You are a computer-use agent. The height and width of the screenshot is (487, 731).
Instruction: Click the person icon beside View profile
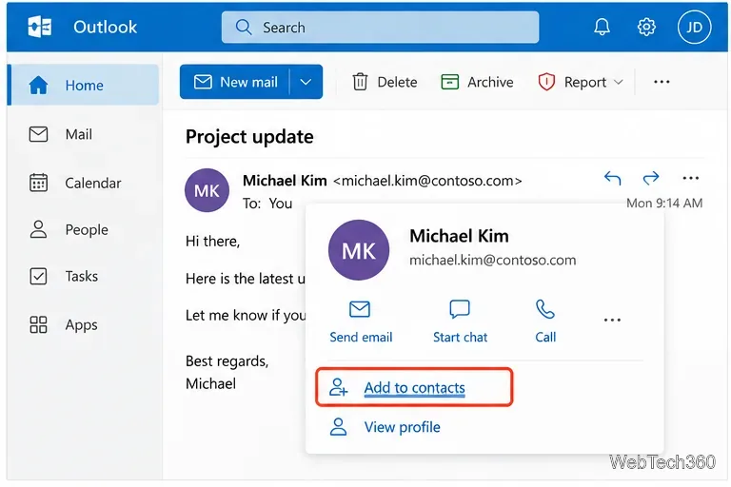click(338, 426)
